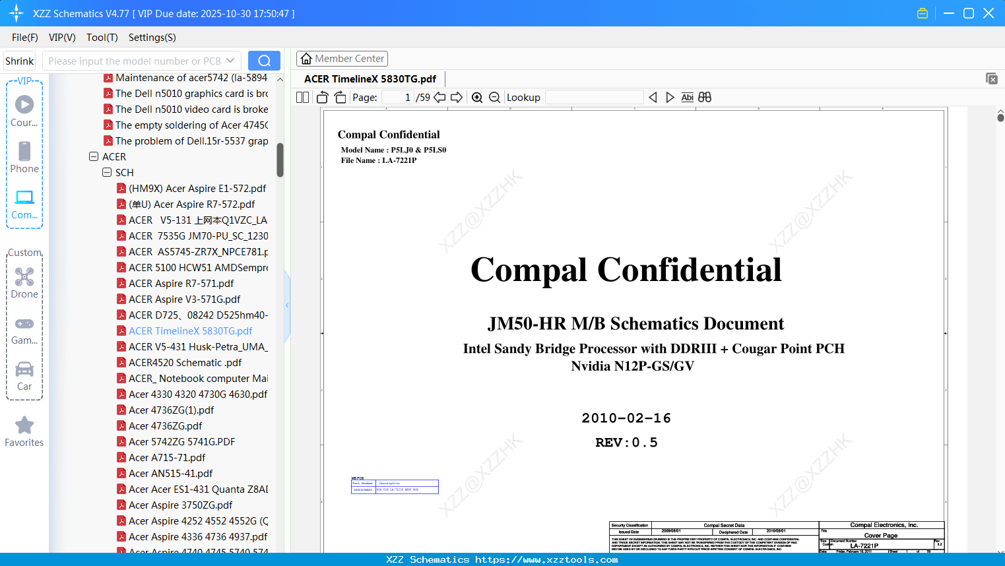
Task: Select ACER TimelineX 5830TG.pdf in tree
Action: click(x=190, y=331)
